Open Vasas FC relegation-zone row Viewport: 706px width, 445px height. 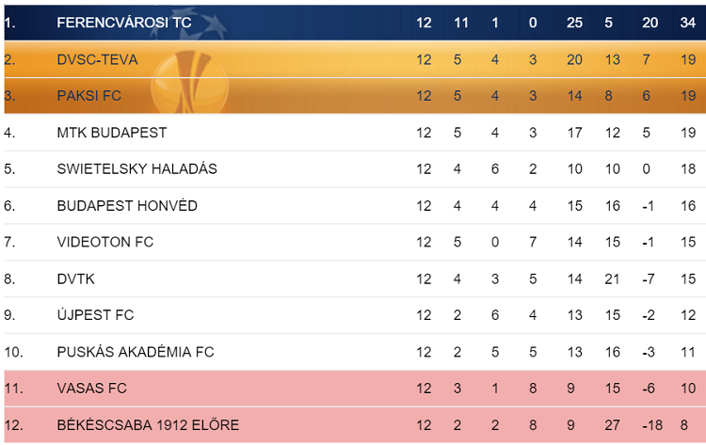tap(355, 389)
